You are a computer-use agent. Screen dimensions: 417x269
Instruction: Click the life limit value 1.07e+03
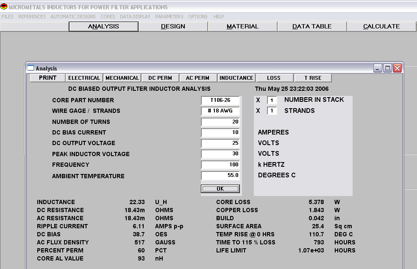tap(311, 250)
